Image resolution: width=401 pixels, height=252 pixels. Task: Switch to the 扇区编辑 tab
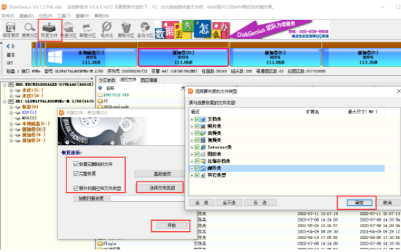[x=149, y=80]
